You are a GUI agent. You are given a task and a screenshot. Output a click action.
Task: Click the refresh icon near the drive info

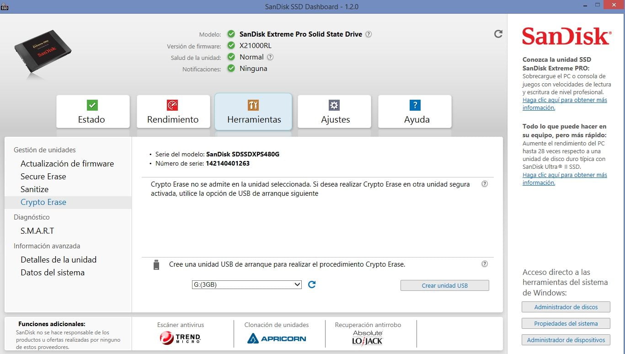(x=498, y=34)
